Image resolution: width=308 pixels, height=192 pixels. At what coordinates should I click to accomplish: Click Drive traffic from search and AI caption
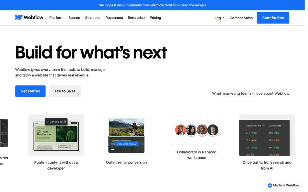(x=267, y=165)
